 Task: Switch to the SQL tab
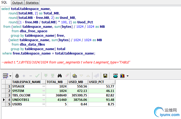(x=4, y=2)
